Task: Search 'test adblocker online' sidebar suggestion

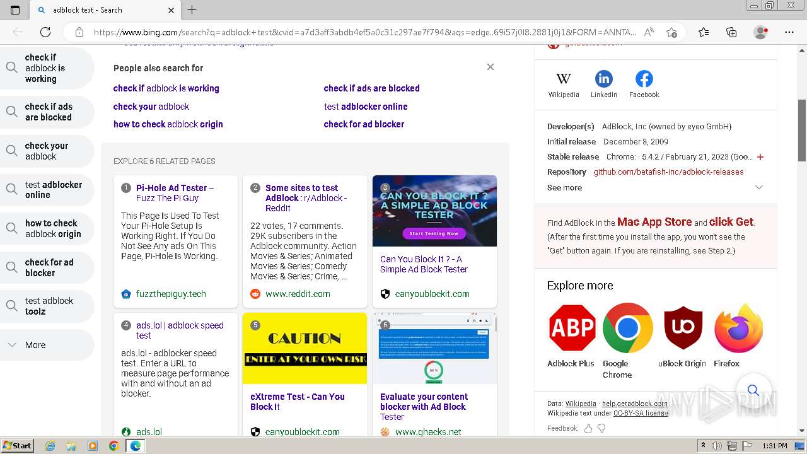Action: point(47,190)
